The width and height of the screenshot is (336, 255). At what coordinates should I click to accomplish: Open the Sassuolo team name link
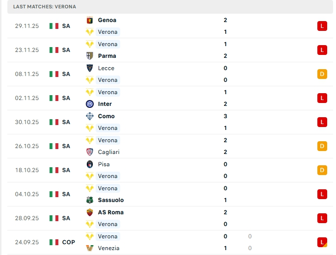click(x=110, y=200)
